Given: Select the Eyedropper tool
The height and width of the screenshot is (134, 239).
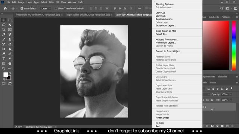Looking at the screenshot, I should (4, 35).
